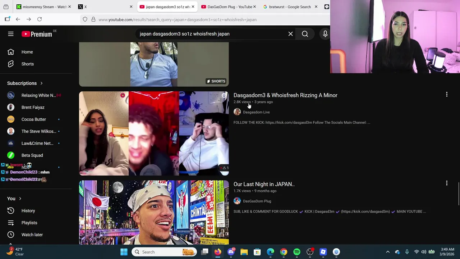Play the Rizzing A Minor video thumbnail
Screen dimensions: 460x259
tap(154, 133)
